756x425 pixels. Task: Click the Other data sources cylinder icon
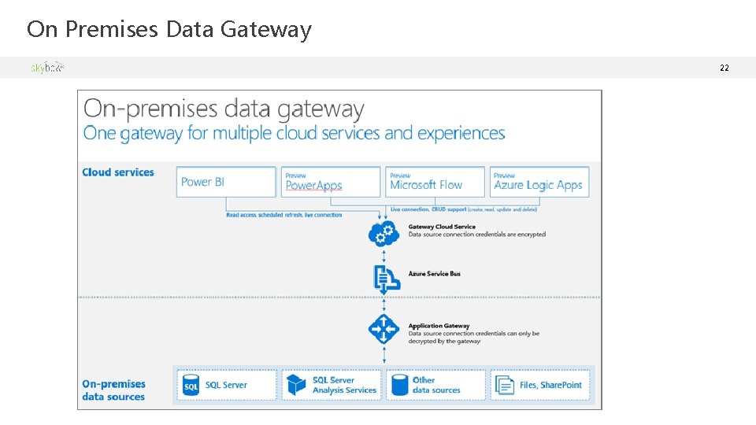click(x=400, y=385)
